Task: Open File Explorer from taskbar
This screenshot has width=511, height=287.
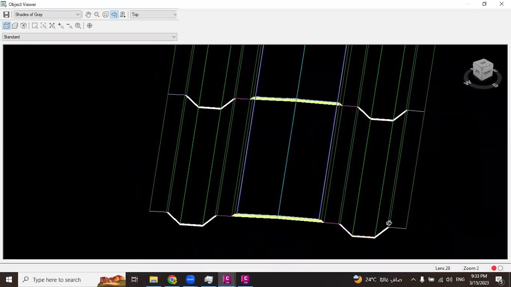Action: click(154, 279)
